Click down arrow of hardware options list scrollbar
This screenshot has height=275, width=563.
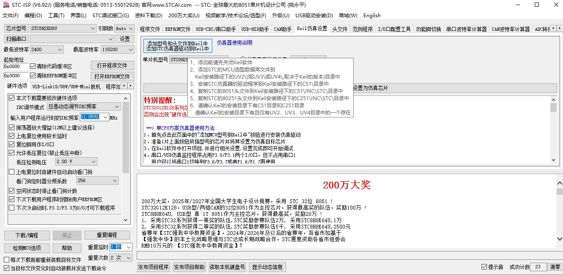pos(126,220)
